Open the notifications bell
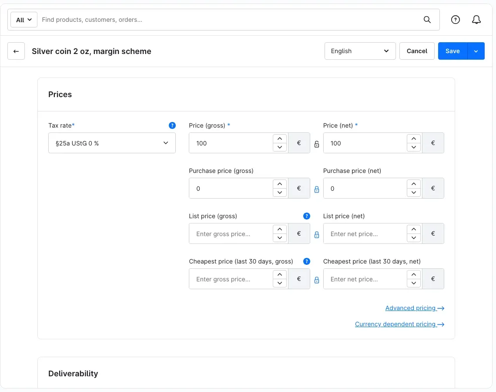 coord(476,20)
